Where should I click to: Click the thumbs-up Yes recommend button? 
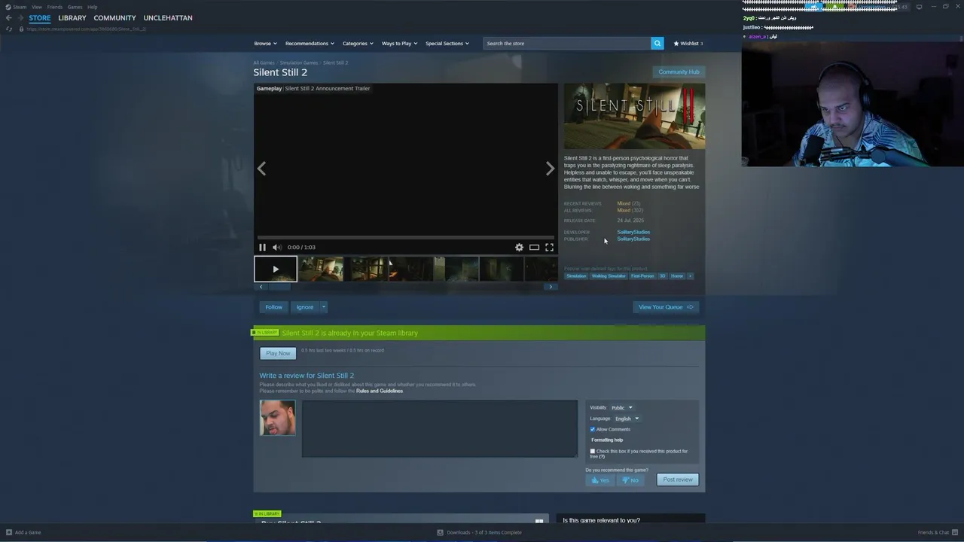click(x=600, y=480)
